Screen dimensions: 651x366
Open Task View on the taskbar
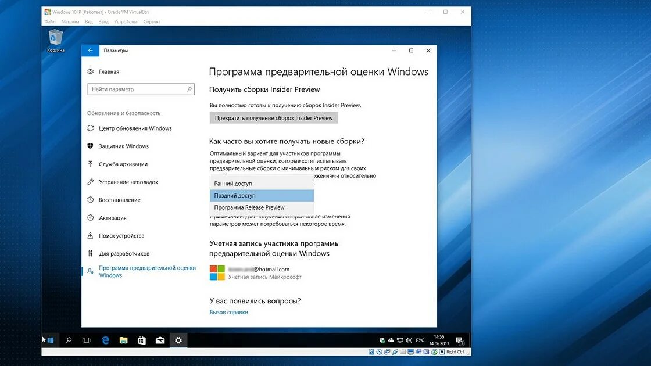point(87,340)
